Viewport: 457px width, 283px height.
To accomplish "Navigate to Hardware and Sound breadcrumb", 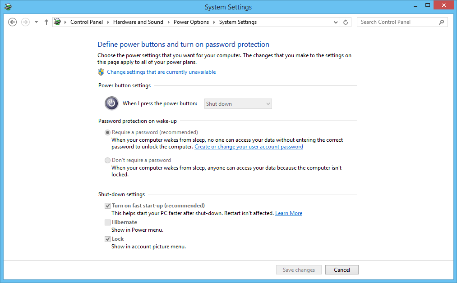I will pos(138,22).
